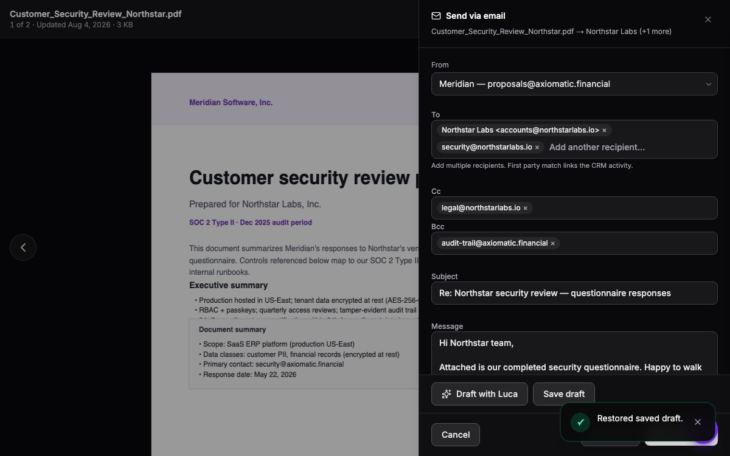Click the Draft with Luca button
Screen dimensions: 730x456
coord(479,394)
